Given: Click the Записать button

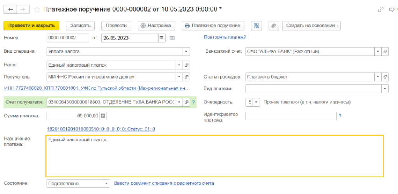Looking at the screenshot, I should (x=80, y=26).
